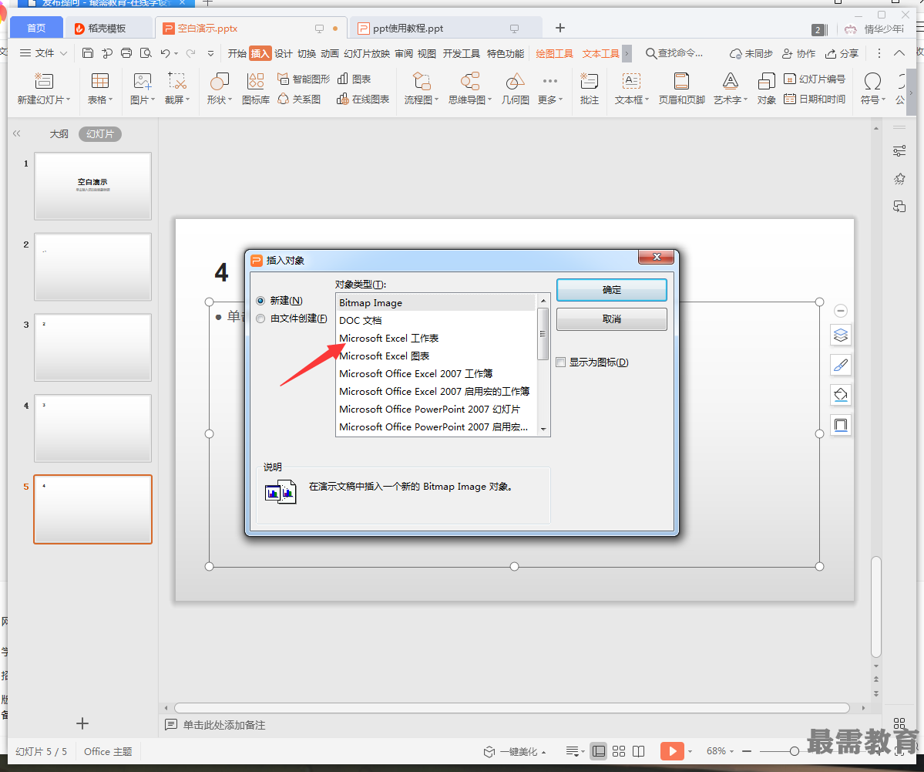Open the settings sliders icon in right sidebar

(899, 151)
